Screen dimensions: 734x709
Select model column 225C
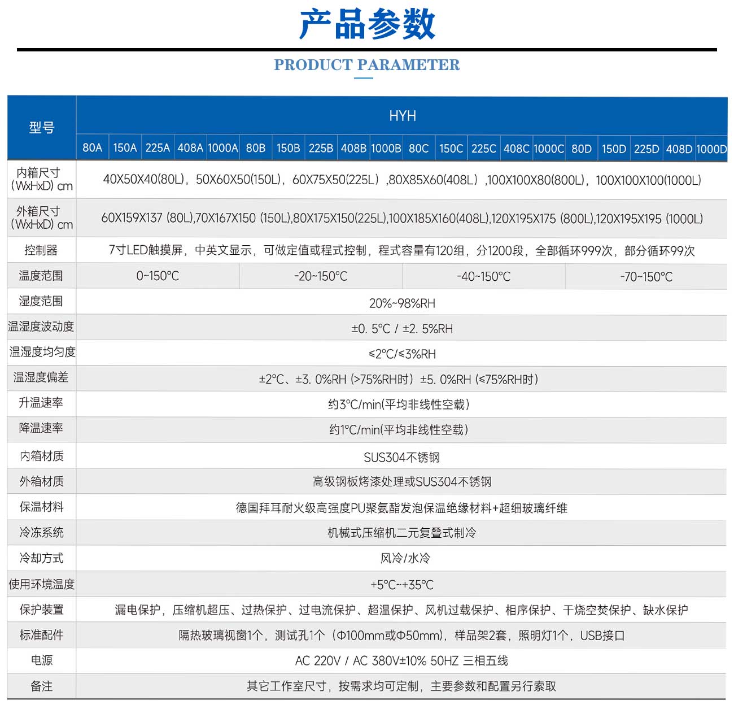484,148
